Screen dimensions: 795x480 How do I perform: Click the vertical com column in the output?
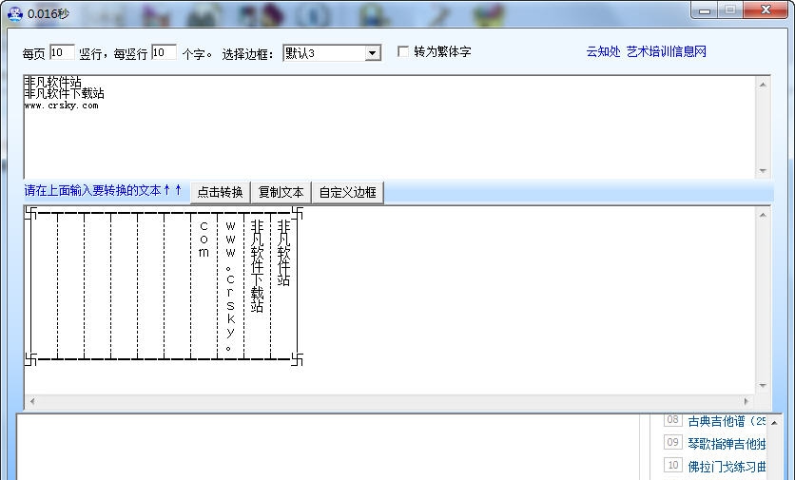tap(204, 240)
